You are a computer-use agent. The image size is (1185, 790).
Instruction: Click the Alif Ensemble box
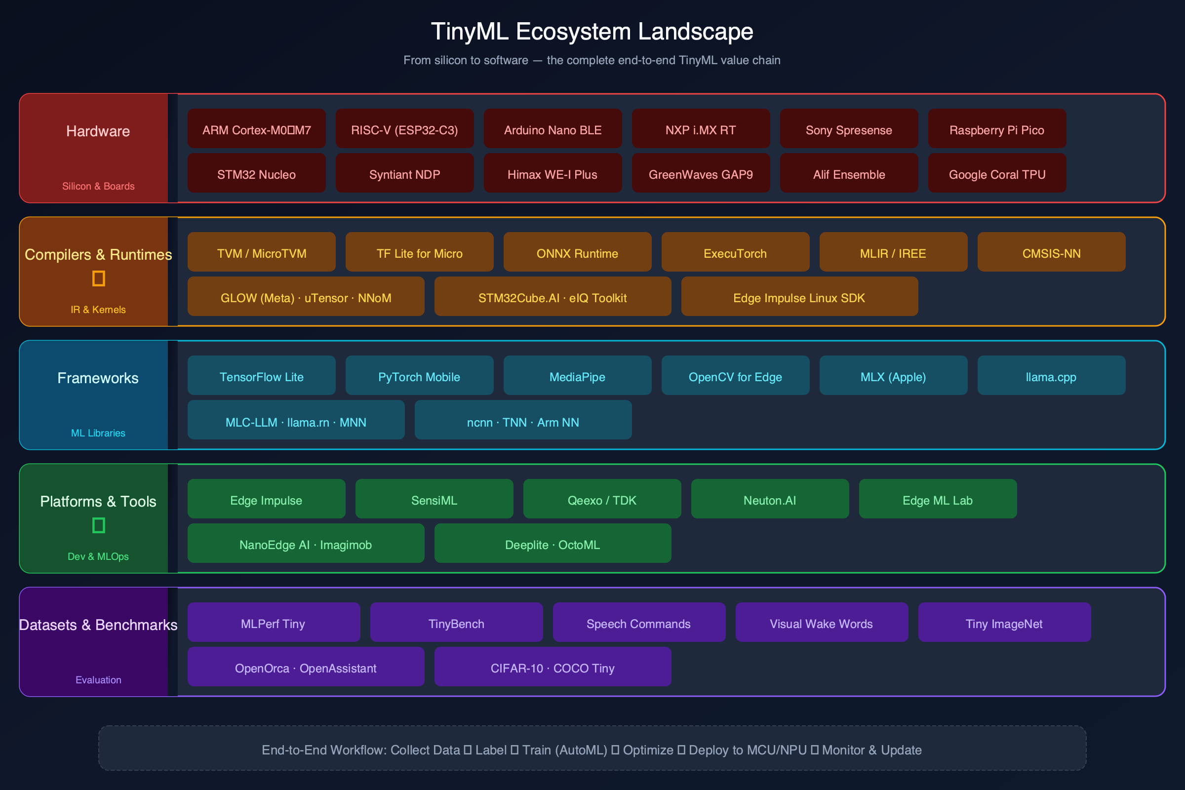coord(849,173)
